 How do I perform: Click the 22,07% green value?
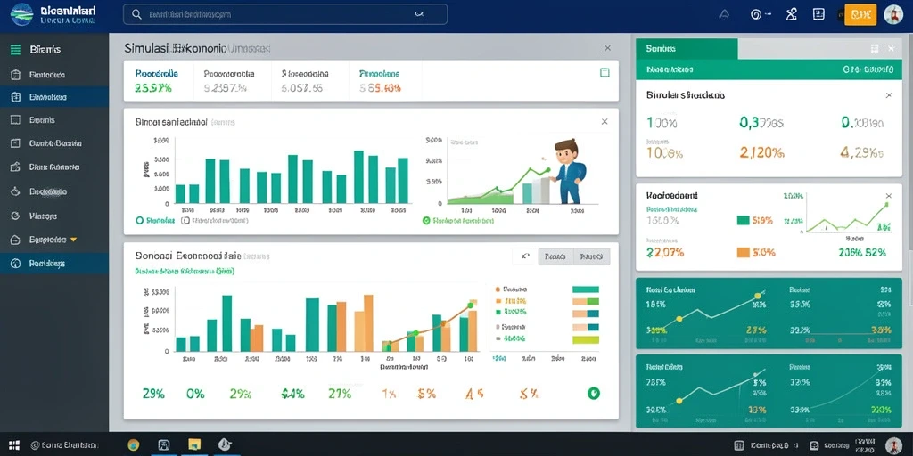coord(665,252)
